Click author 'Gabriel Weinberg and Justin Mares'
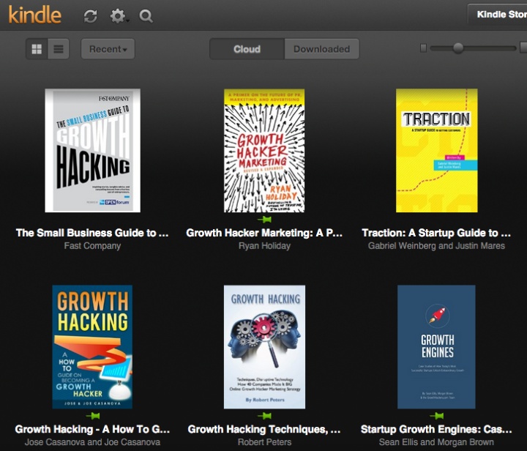 coord(436,246)
